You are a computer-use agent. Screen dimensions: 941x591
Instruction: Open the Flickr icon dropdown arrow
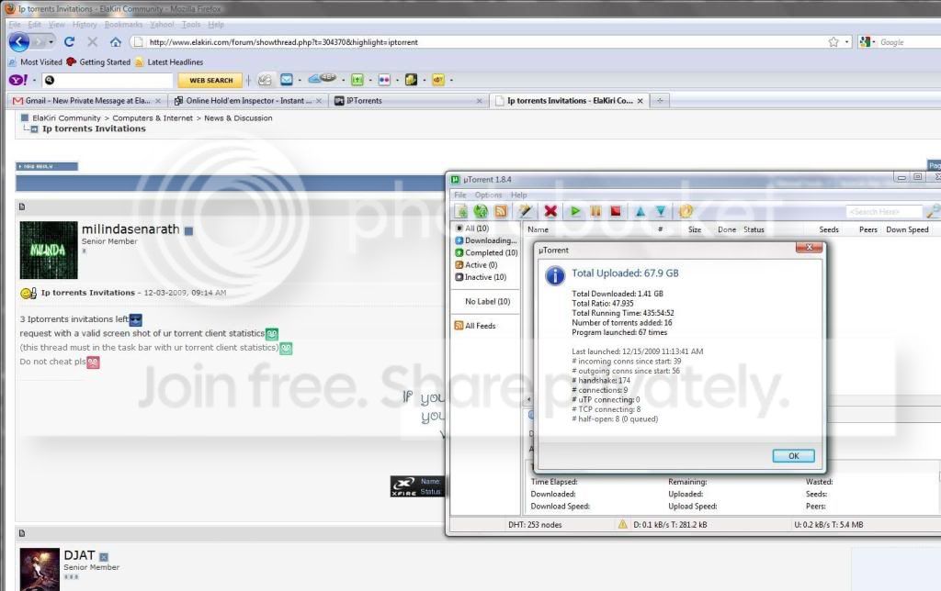click(x=397, y=80)
